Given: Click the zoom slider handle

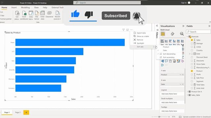Looking at the screenshot, I should point(159,117).
